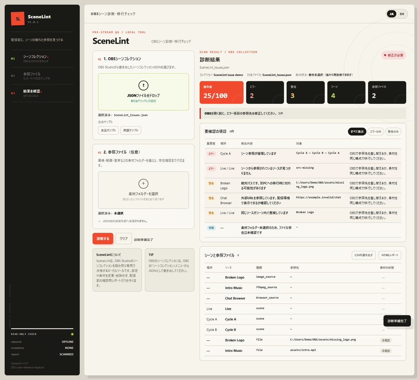Click the クリア button
This screenshot has height=380, width=419.
coord(124,238)
